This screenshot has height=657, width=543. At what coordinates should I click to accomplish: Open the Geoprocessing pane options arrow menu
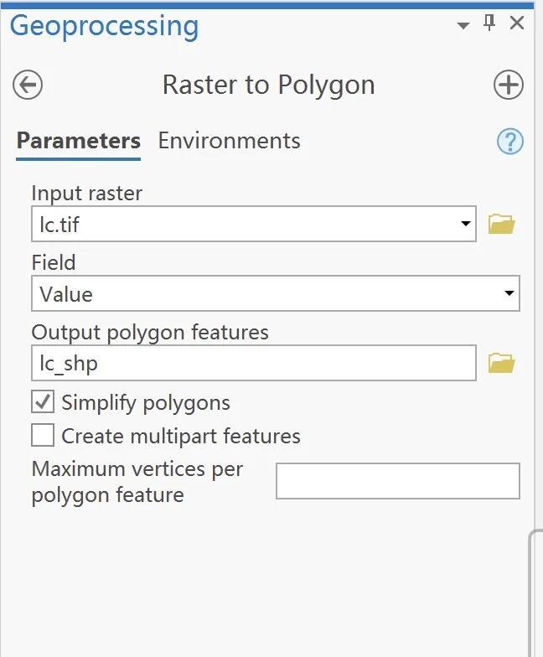[x=463, y=25]
